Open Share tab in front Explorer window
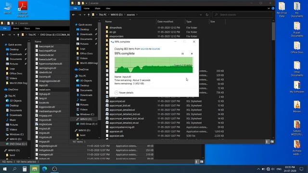This screenshot has width=308, height=173. pos(97,9)
